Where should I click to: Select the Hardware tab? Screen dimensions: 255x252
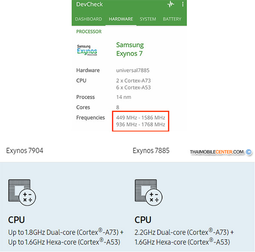121,19
